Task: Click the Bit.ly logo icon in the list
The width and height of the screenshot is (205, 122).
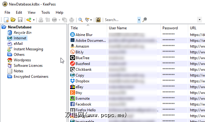Action: [73, 52]
